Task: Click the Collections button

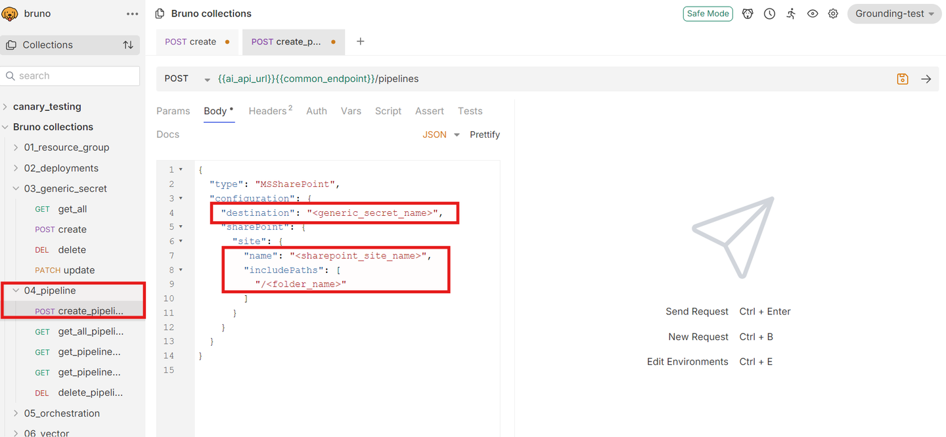Action: click(x=70, y=45)
